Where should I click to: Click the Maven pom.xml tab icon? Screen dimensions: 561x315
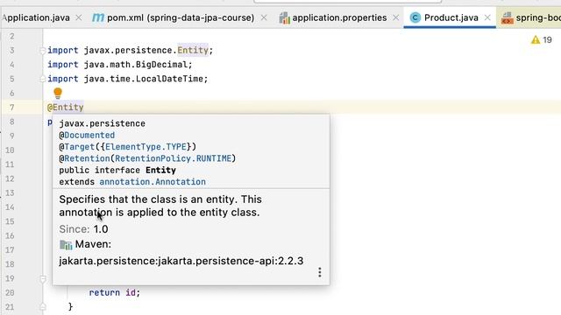point(98,17)
